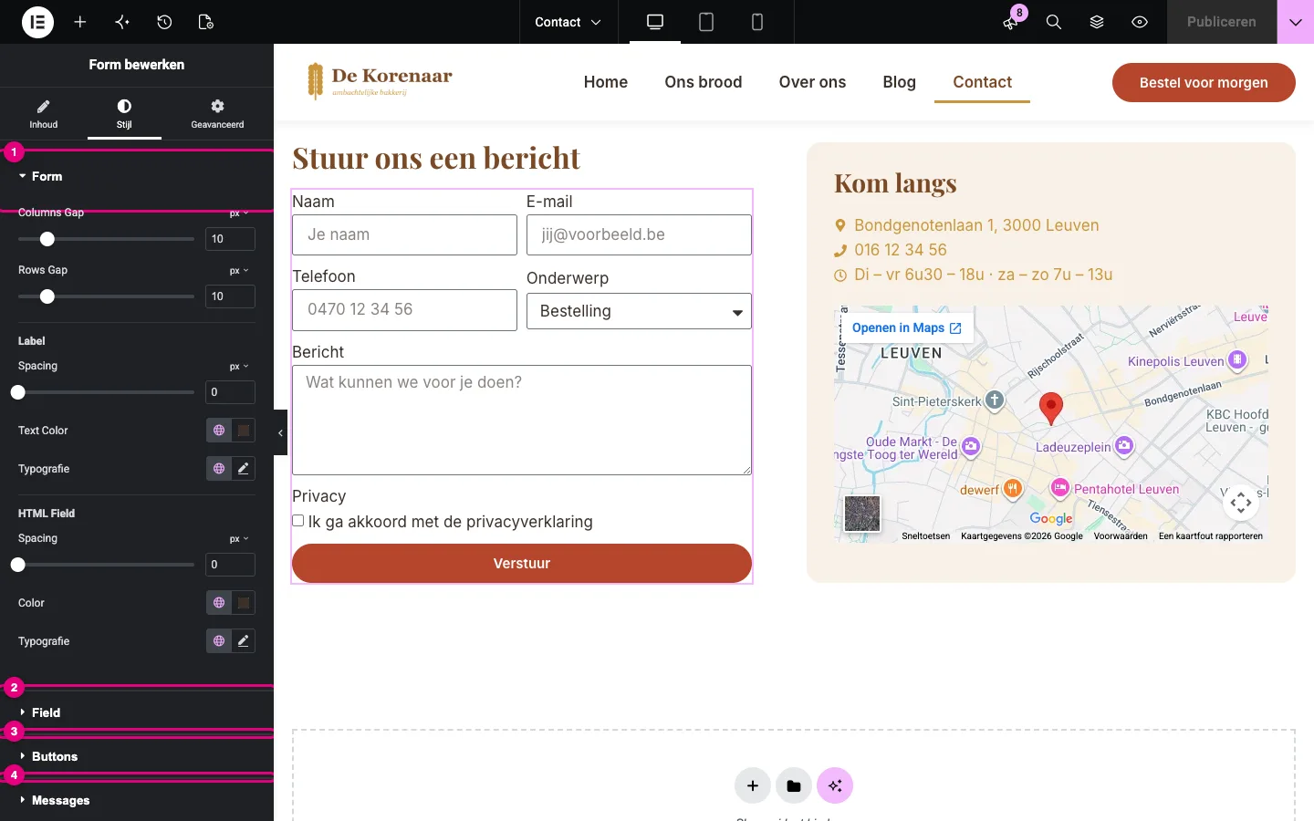Click the Bericht textarea field

pos(522,420)
